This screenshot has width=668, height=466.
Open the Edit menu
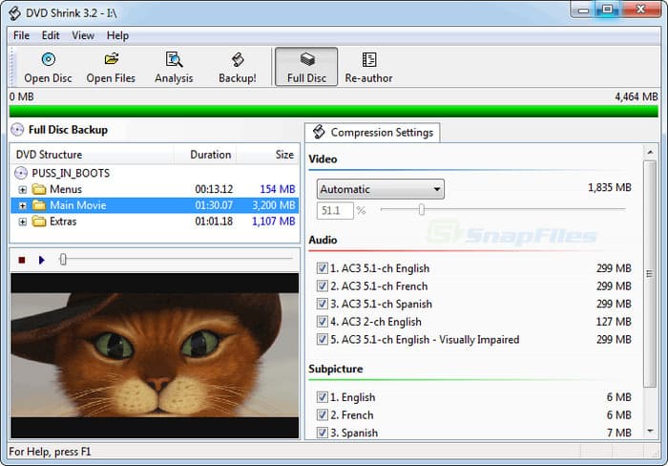(51, 35)
